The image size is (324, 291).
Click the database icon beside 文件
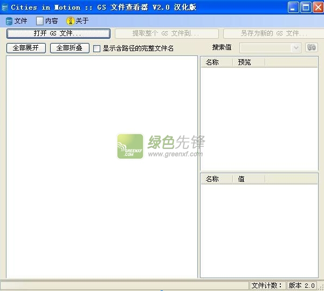pyautogui.click(x=9, y=21)
